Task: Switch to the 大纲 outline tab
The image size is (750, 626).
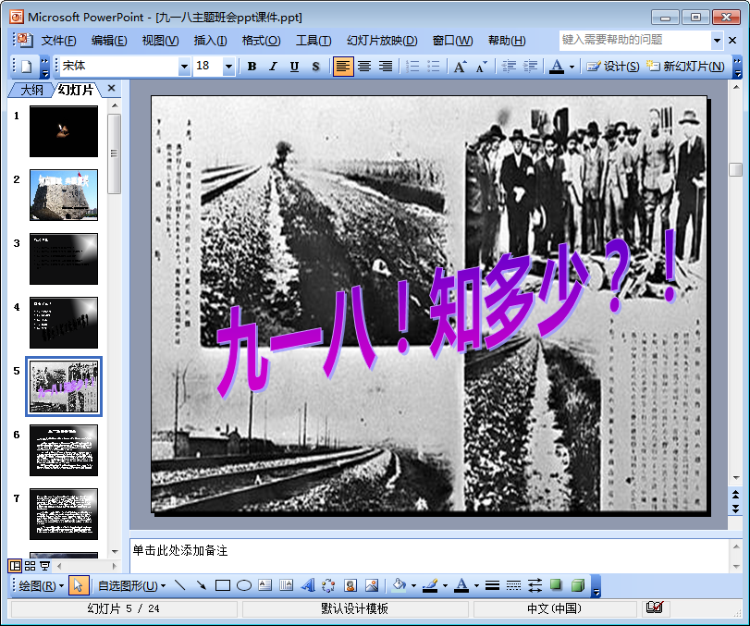Action: 31,90
